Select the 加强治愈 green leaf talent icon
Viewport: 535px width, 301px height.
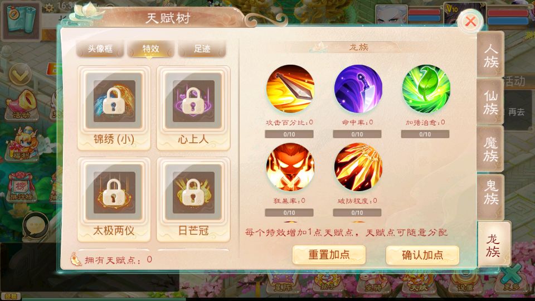tap(426, 89)
